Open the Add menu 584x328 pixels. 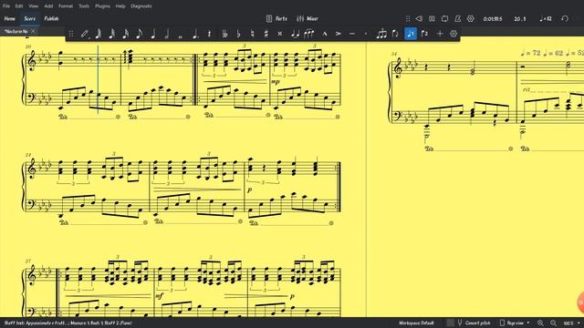pyautogui.click(x=48, y=6)
